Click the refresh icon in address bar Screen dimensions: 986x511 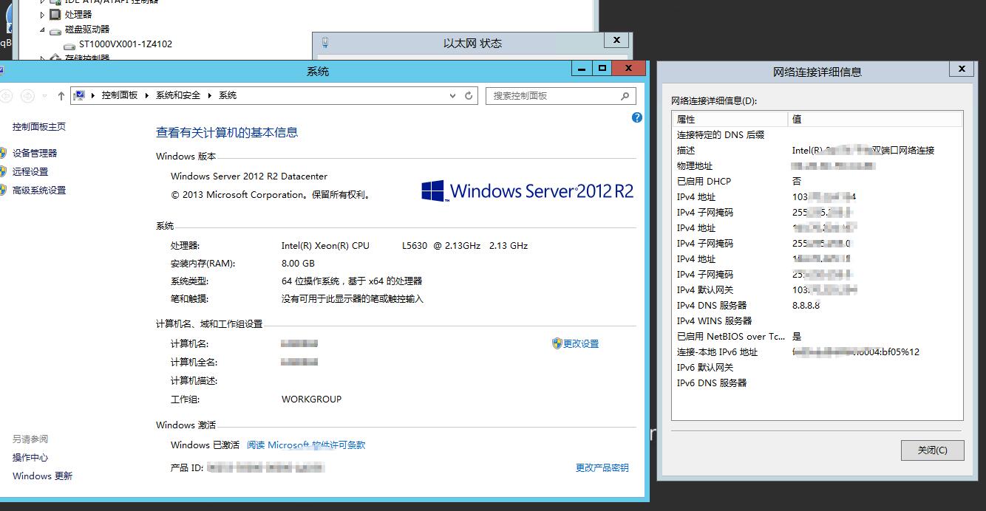(469, 95)
